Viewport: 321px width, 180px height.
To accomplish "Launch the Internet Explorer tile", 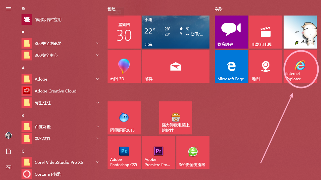I will pyautogui.click(x=300, y=66).
